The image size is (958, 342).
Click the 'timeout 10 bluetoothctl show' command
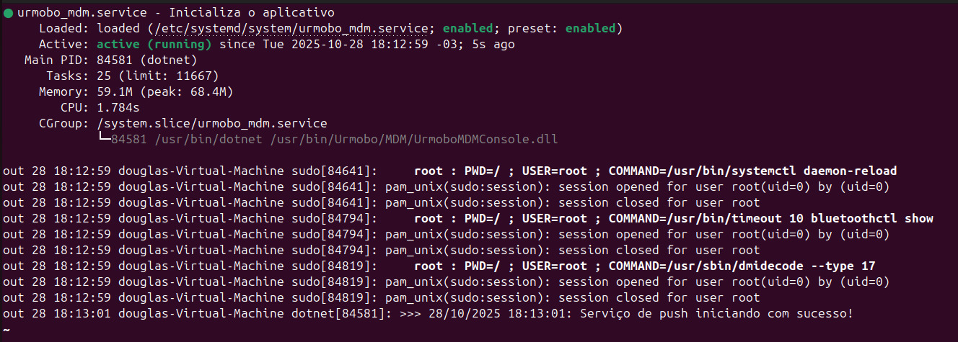click(x=832, y=219)
